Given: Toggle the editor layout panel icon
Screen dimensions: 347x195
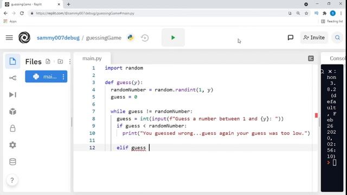Looking at the screenshot, I should pos(311,58).
